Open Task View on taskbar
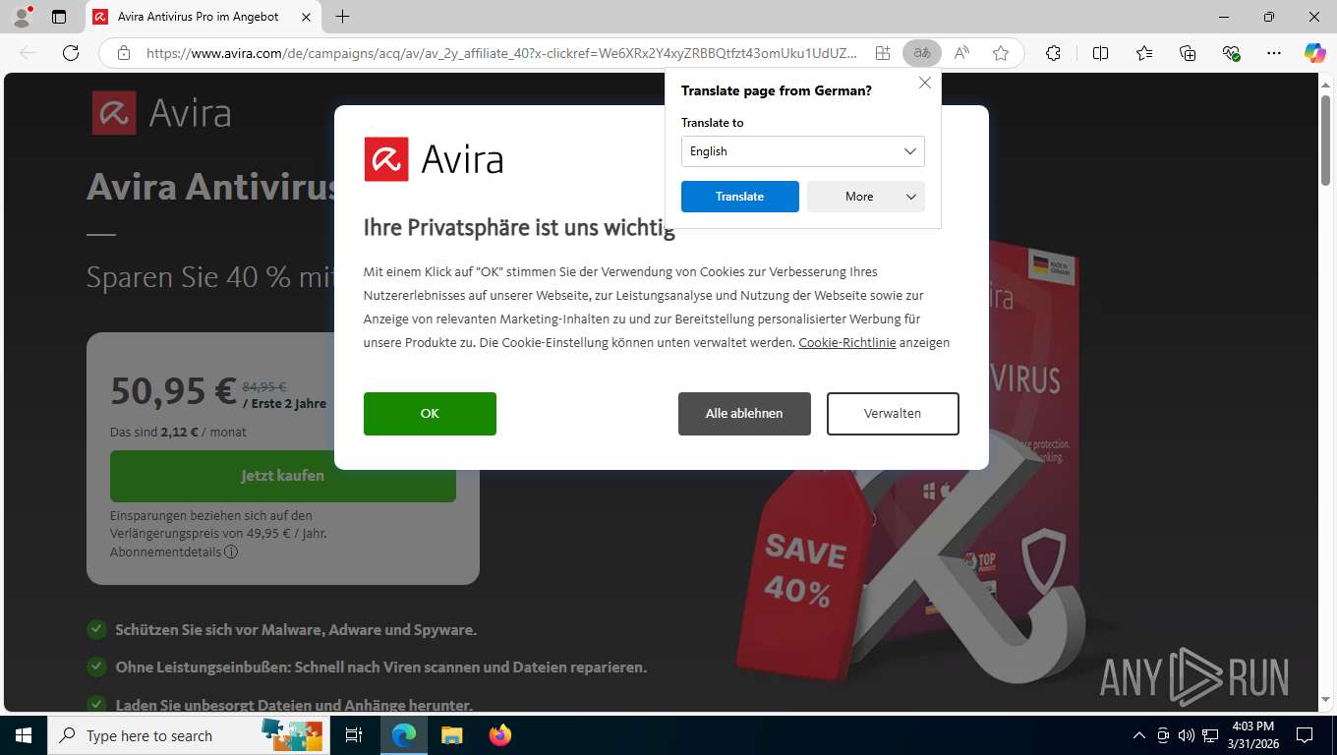 (x=354, y=735)
